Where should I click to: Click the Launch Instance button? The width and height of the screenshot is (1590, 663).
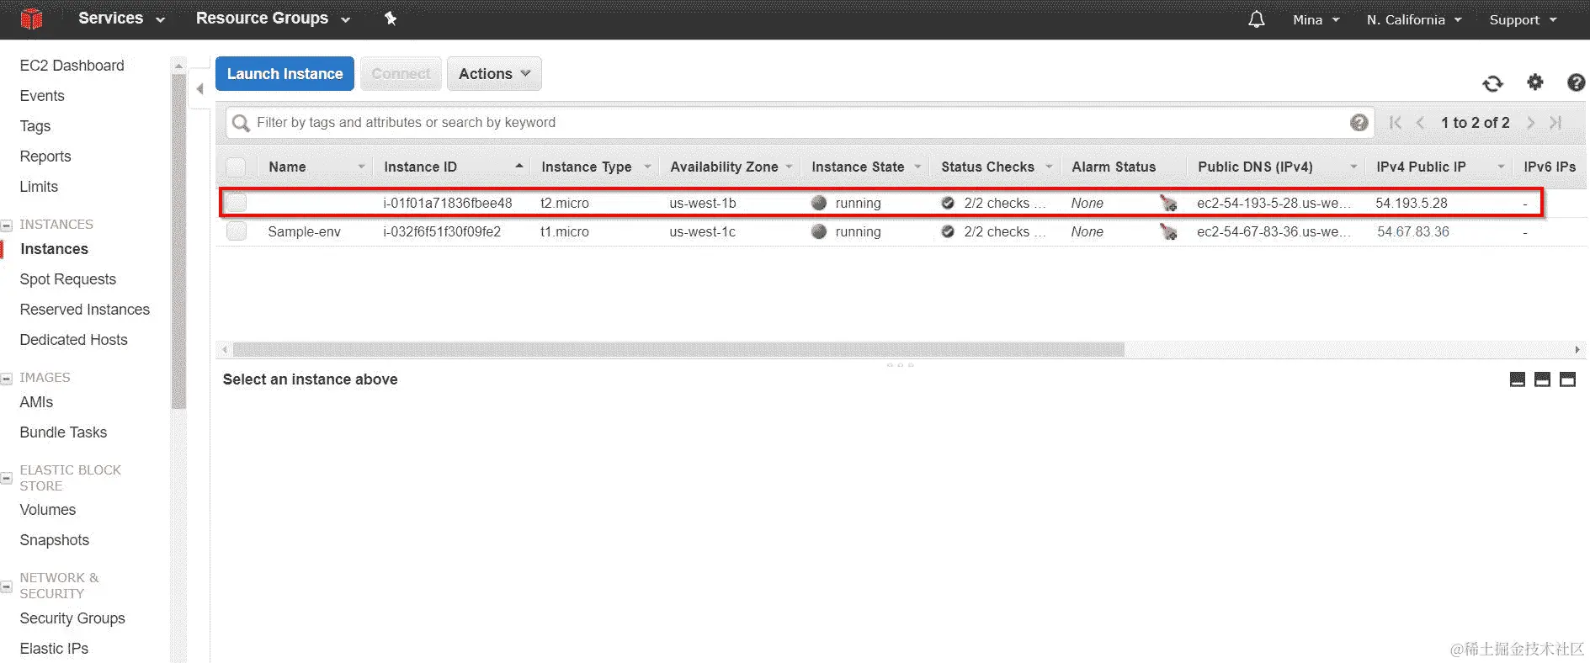tap(284, 74)
